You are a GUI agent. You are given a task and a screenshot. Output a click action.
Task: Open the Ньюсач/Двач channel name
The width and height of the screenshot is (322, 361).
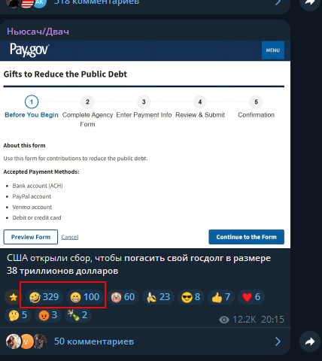pyautogui.click(x=38, y=32)
